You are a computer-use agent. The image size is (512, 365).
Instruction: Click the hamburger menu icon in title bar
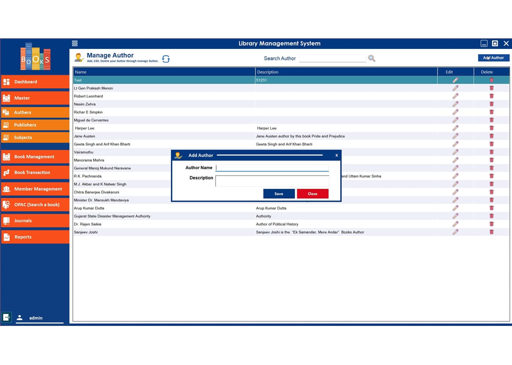(x=75, y=43)
